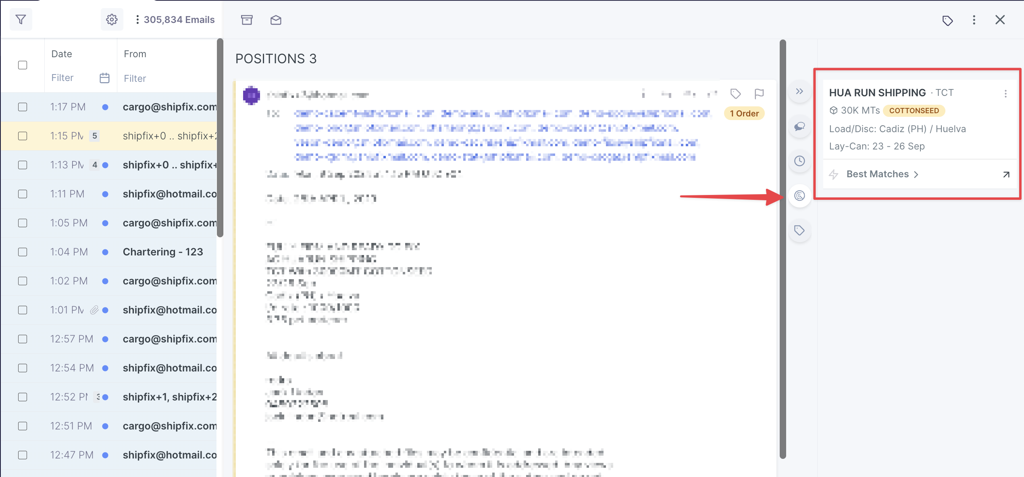Viewport: 1024px width, 477px height.
Task: Archive the open email
Action: [247, 20]
